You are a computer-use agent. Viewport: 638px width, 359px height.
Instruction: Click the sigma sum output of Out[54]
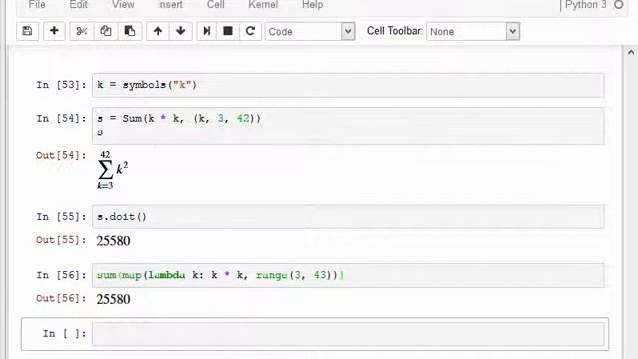[x=112, y=171]
